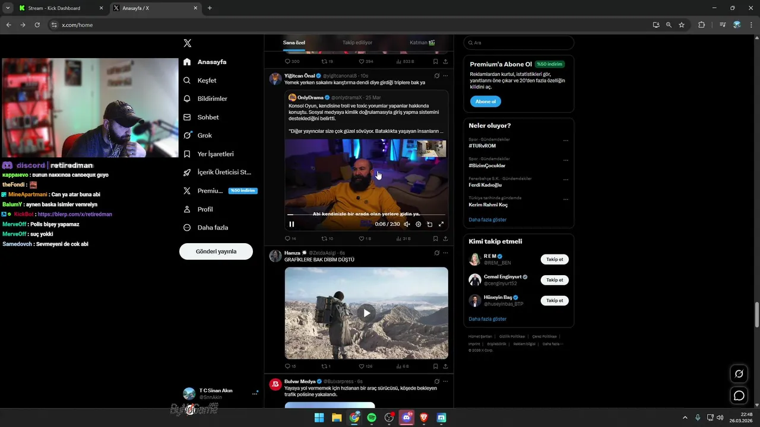Mute the OnlyDrama video sound
The height and width of the screenshot is (427, 760).
(x=407, y=224)
